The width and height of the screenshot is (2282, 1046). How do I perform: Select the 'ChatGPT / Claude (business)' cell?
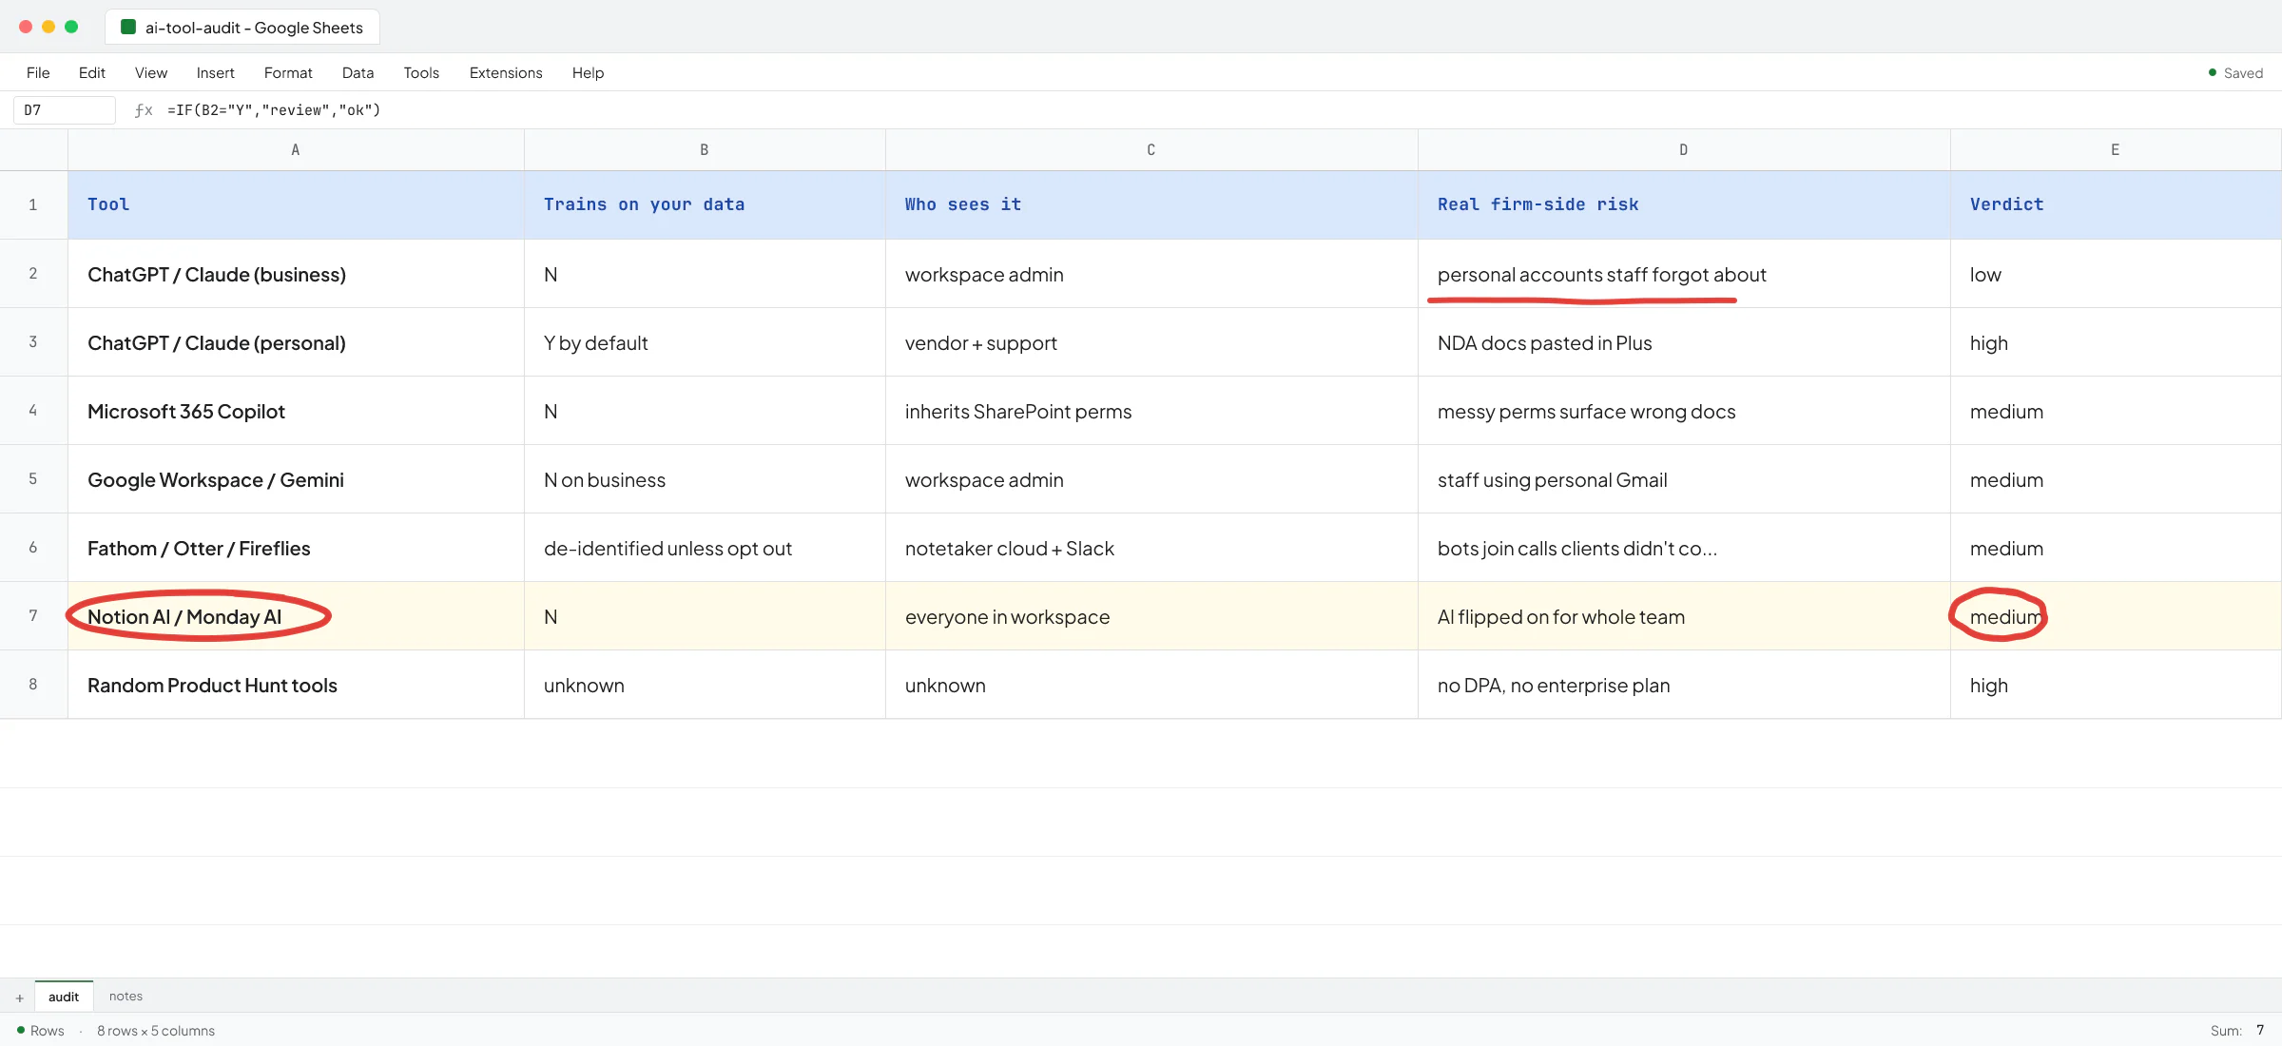[x=296, y=274]
